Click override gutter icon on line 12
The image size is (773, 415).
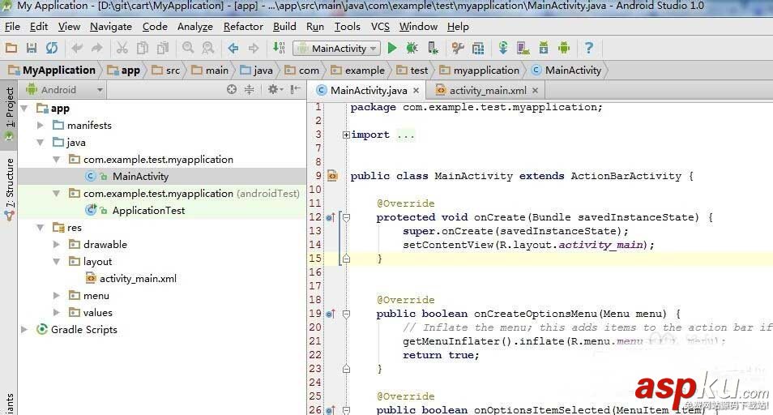(331, 217)
